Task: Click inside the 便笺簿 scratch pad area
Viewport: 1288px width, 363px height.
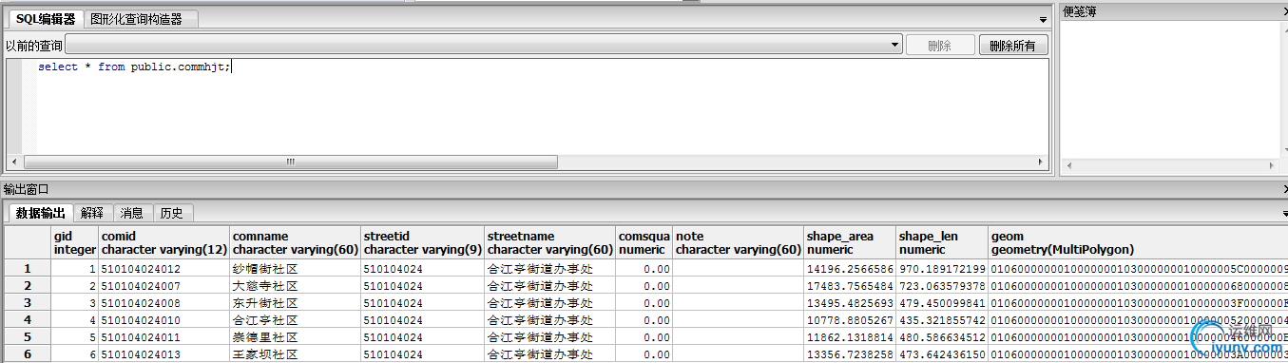Action: click(x=1170, y=90)
